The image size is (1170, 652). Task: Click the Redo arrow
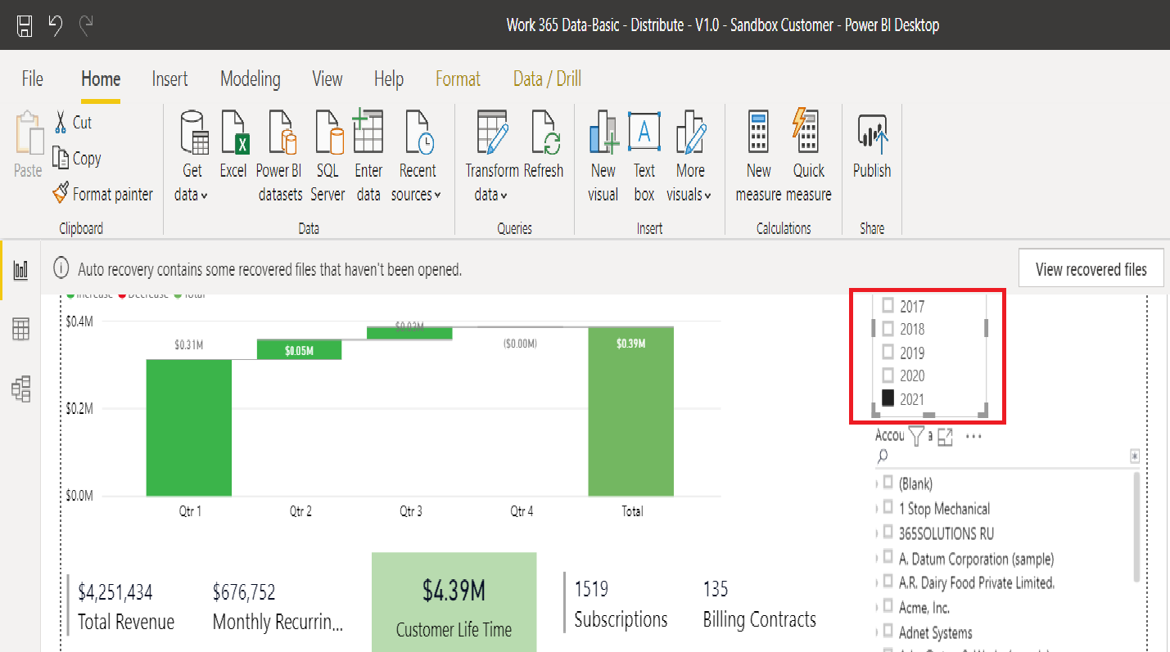(86, 25)
